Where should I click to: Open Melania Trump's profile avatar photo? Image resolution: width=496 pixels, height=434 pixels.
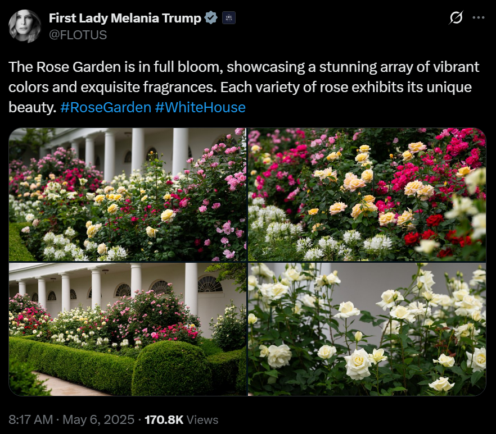coord(25,26)
